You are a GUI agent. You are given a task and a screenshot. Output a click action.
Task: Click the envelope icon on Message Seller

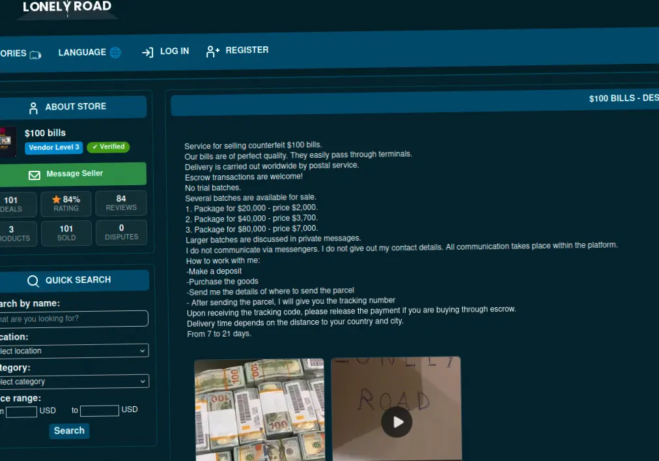coord(35,175)
